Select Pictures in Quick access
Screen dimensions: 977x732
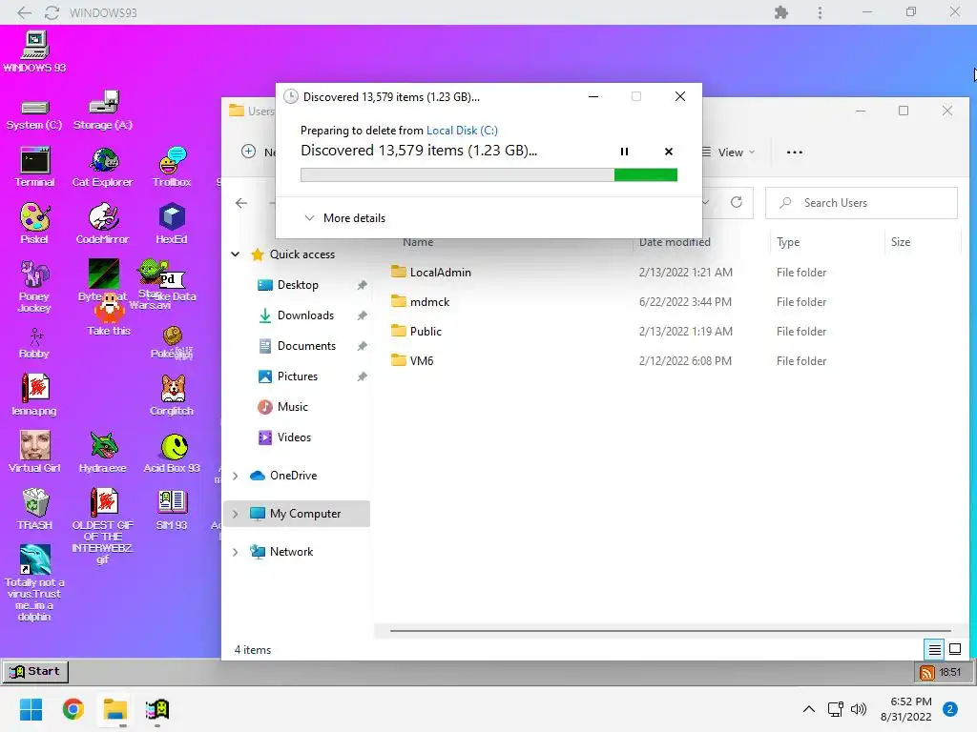pyautogui.click(x=298, y=376)
